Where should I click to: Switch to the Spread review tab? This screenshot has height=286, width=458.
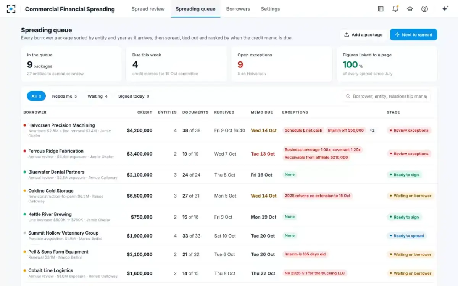(148, 9)
